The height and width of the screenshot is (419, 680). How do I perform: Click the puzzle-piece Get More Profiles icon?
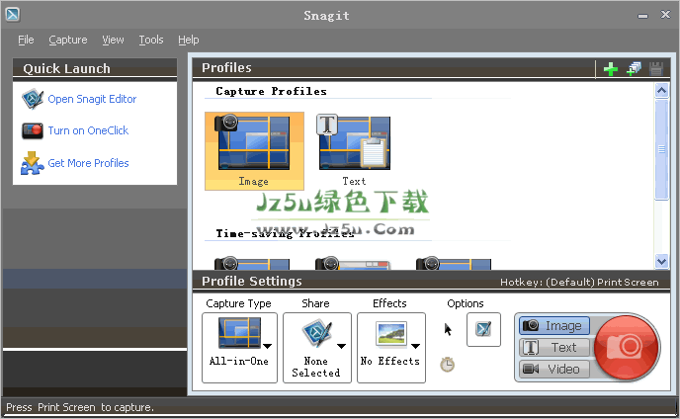[32, 163]
